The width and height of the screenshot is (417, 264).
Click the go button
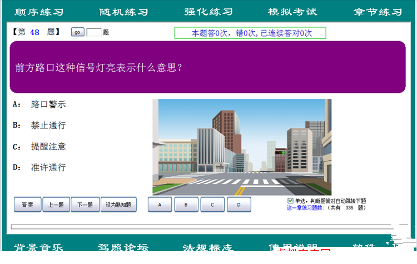tap(78, 32)
